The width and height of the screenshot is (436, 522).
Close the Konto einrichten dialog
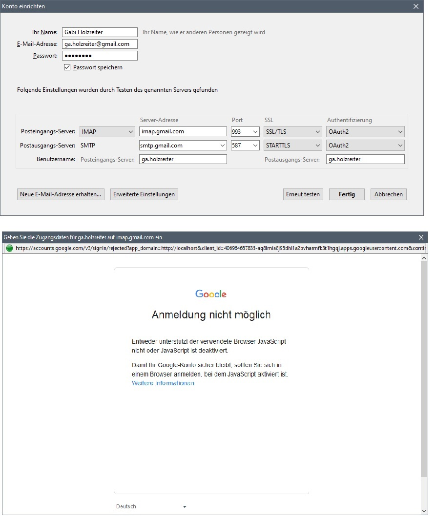pos(416,6)
